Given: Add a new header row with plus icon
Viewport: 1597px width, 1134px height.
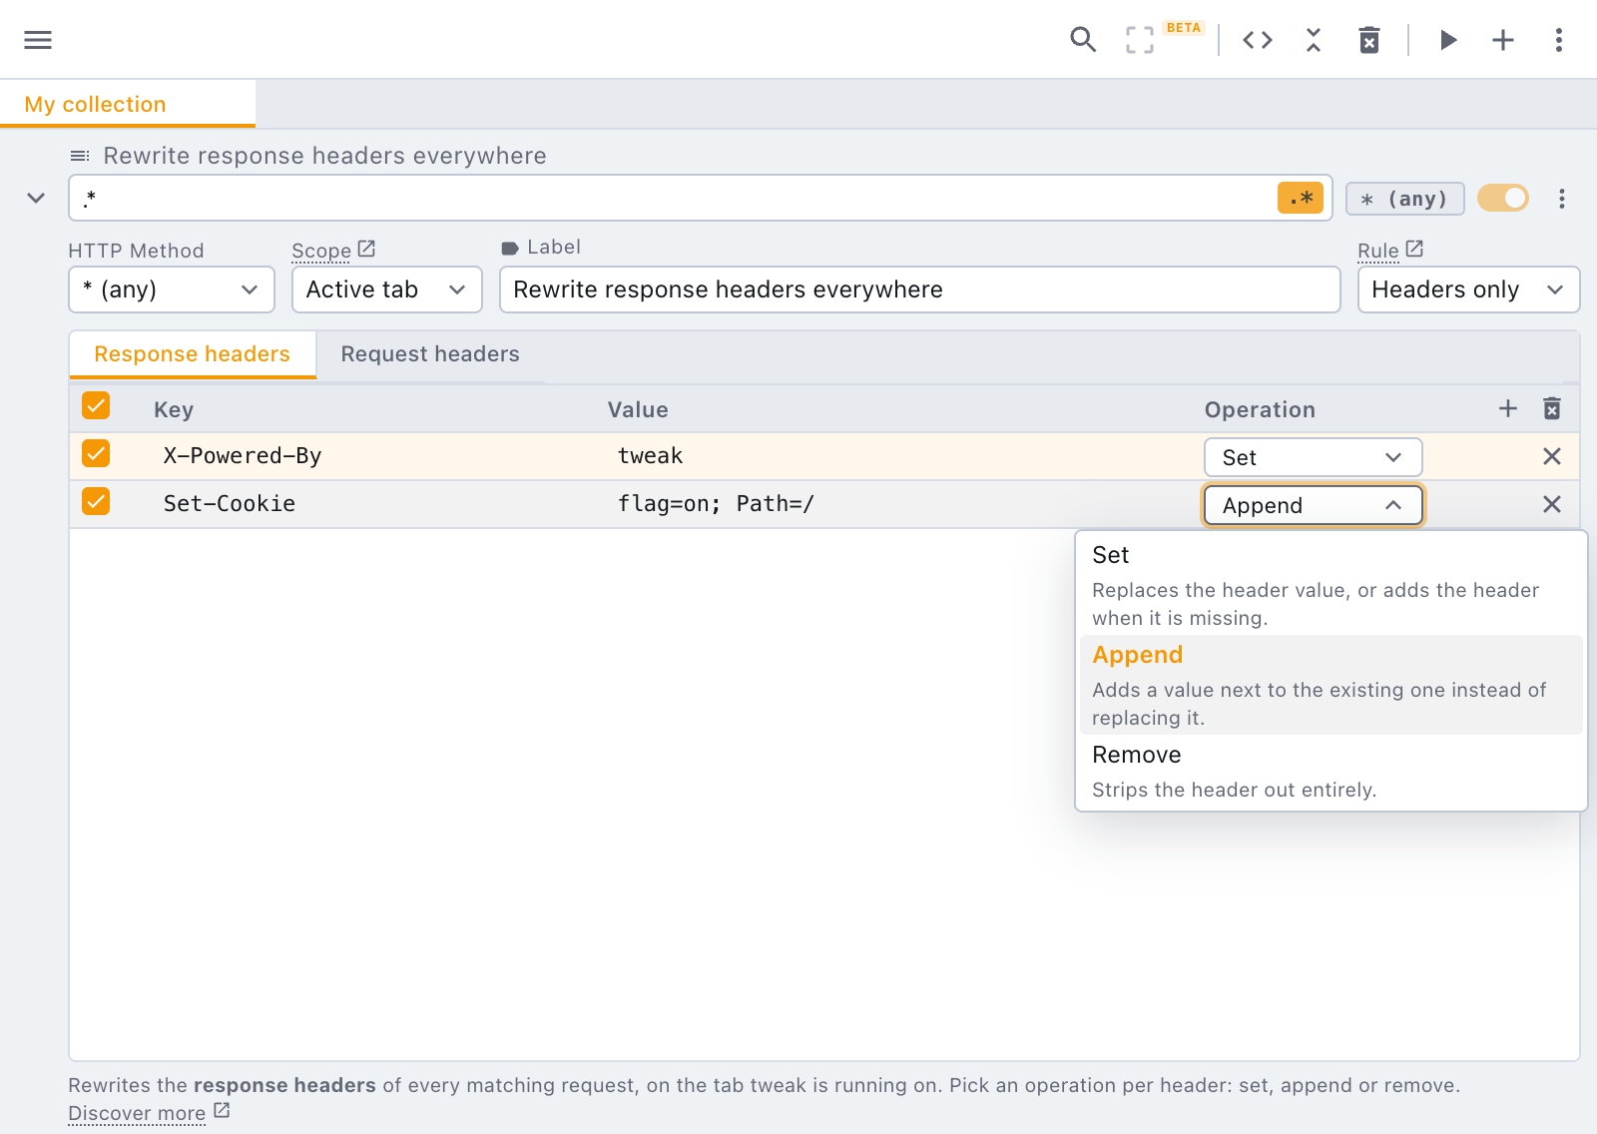Looking at the screenshot, I should click(x=1508, y=408).
